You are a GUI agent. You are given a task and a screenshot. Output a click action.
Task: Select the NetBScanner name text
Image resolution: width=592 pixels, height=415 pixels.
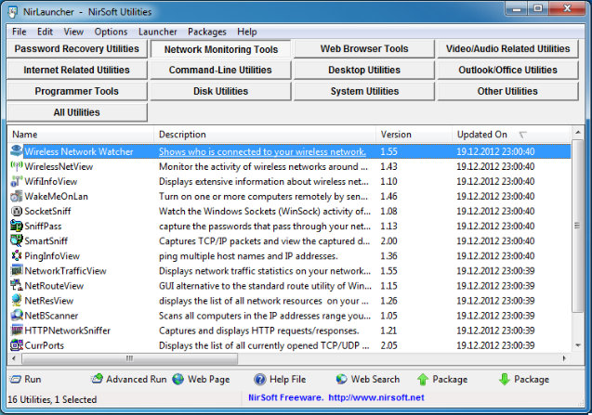pos(51,316)
